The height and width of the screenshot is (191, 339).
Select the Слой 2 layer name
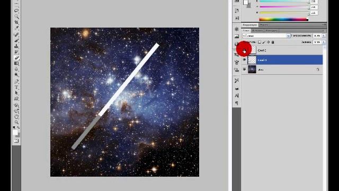(262, 50)
